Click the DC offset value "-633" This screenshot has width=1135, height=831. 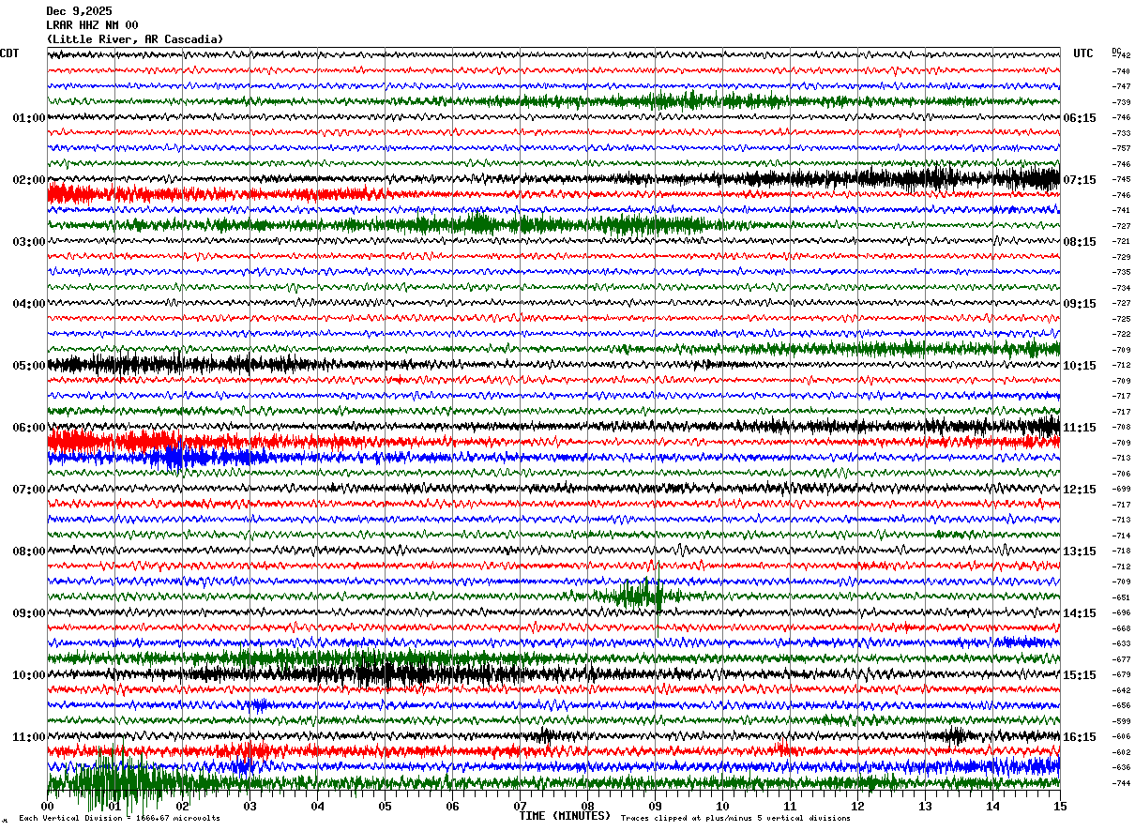tap(1121, 643)
